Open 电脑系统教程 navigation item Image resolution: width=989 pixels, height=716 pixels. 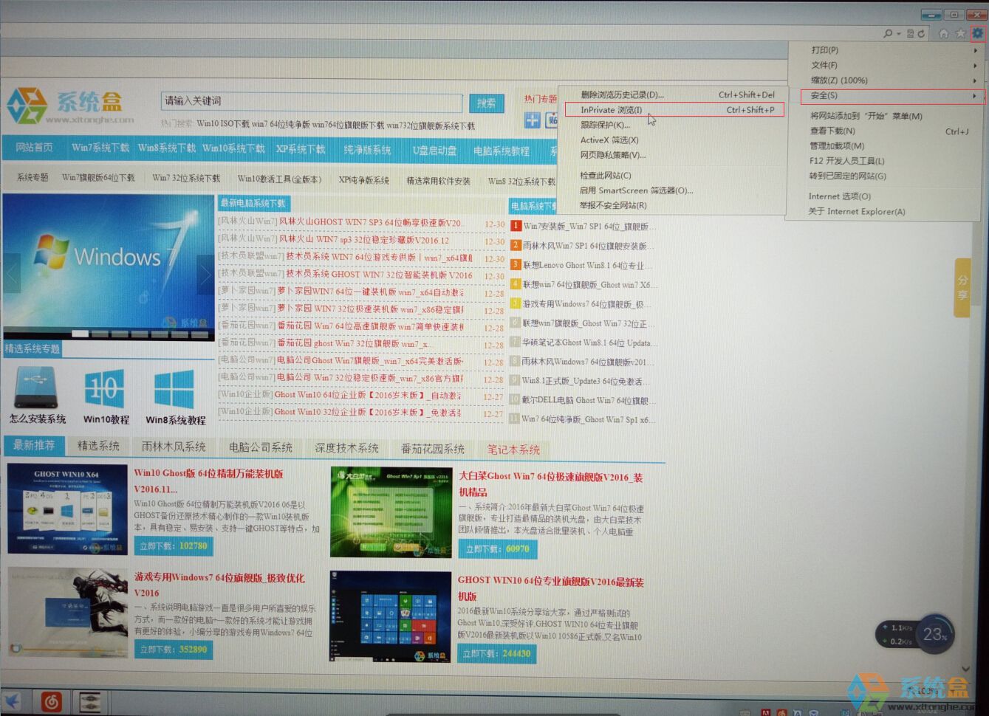pos(502,151)
